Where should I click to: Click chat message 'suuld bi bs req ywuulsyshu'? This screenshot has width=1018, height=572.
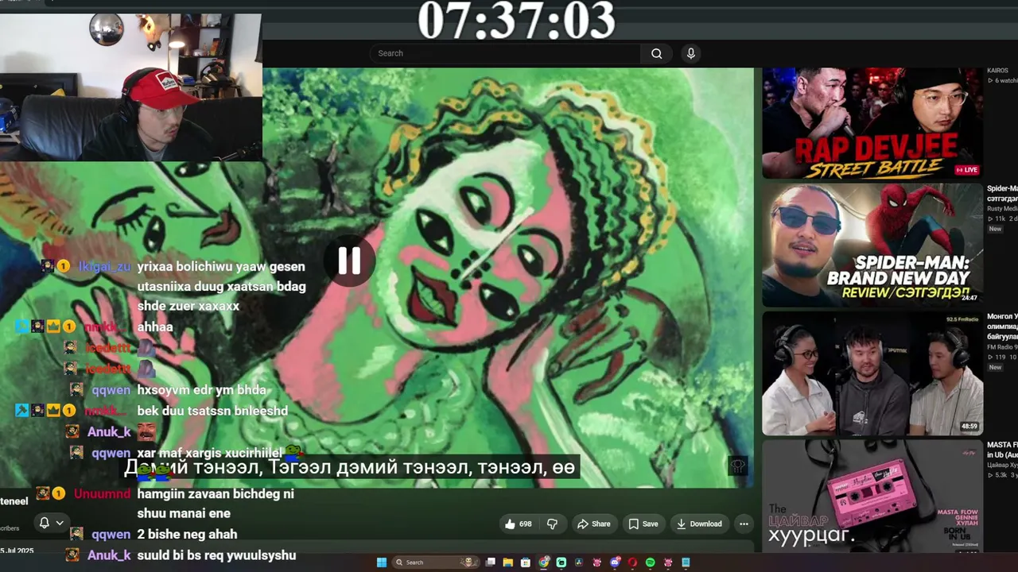point(216,555)
